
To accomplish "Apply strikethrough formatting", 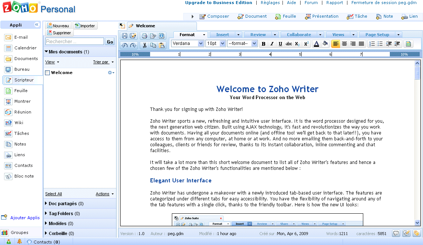I will click(289, 44).
